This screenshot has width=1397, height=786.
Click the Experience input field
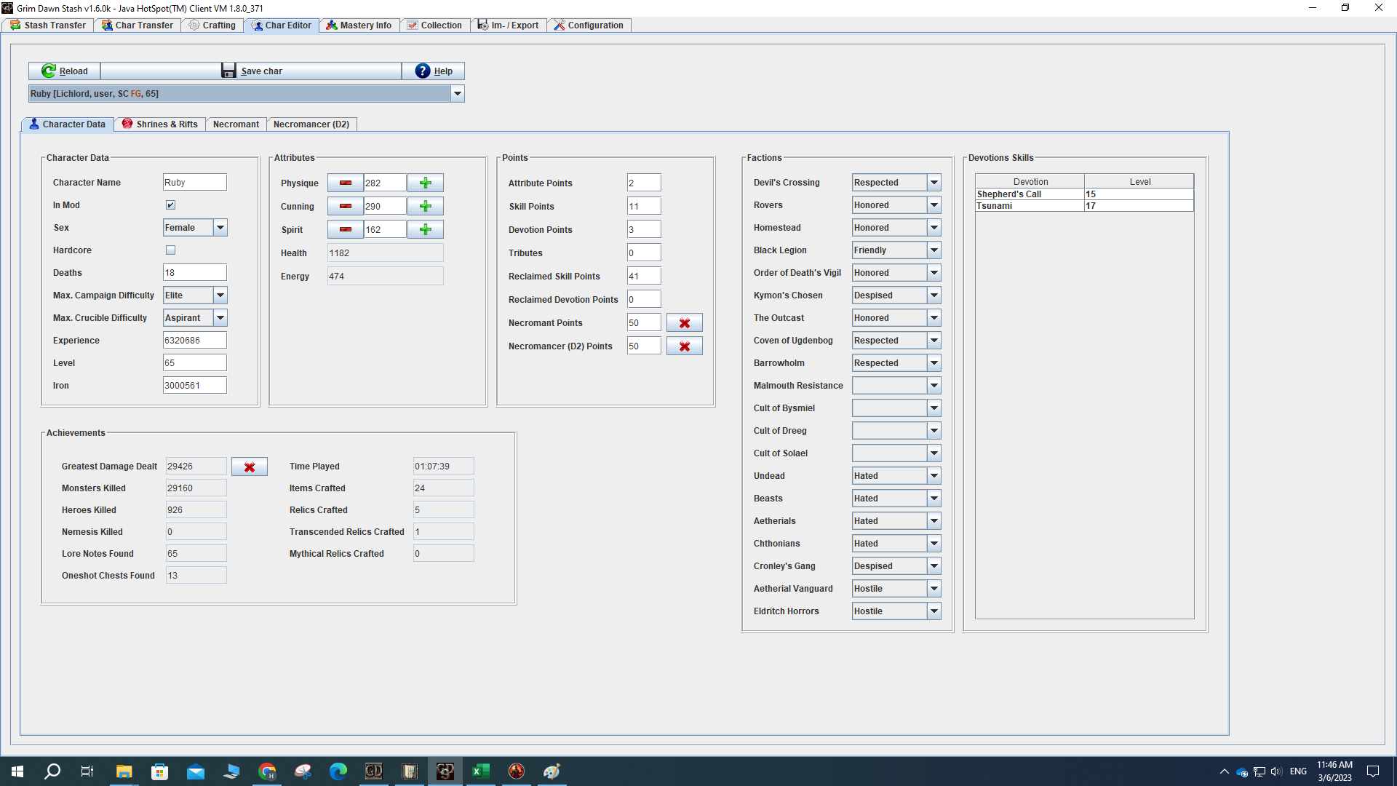pos(195,341)
